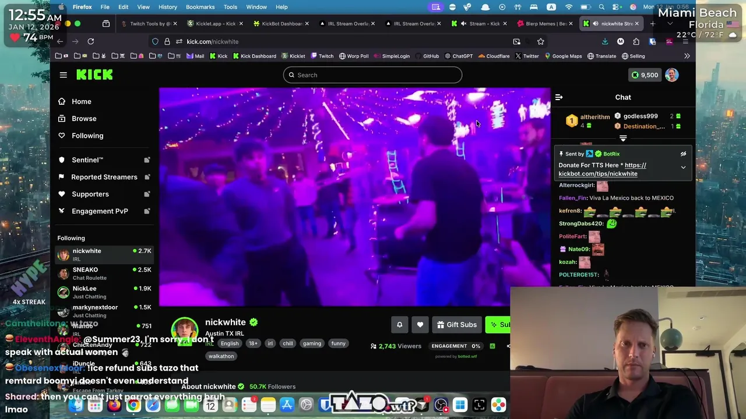Show more bookmarks chevron

tap(687, 56)
